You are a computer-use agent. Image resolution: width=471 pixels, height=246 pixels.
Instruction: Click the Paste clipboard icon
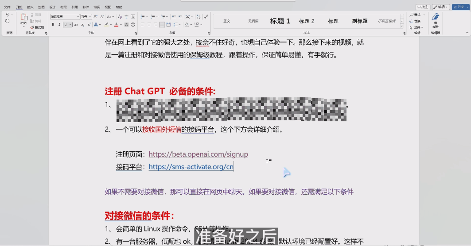[x=23, y=17]
